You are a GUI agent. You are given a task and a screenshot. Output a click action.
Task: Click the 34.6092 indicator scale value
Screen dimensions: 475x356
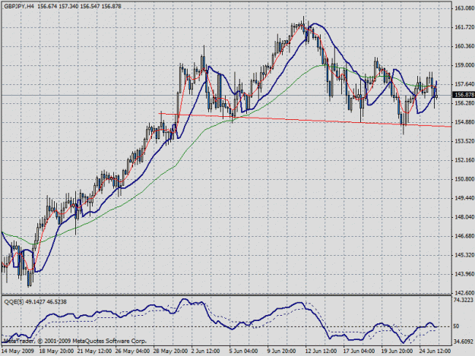pyautogui.click(x=464, y=342)
